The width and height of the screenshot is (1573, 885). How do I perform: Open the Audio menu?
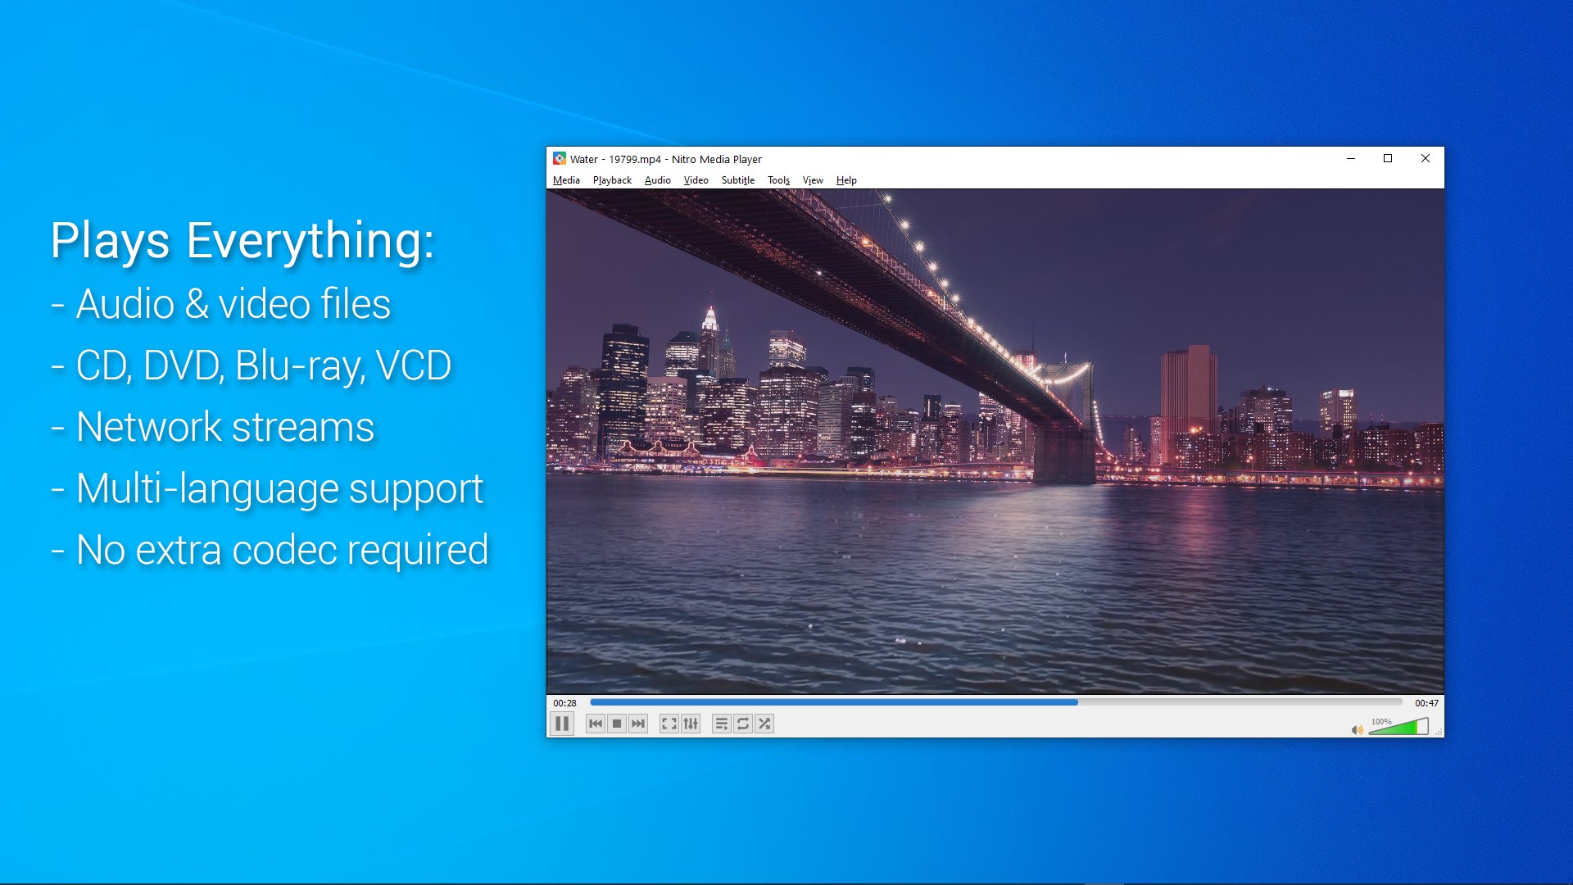pos(657,179)
